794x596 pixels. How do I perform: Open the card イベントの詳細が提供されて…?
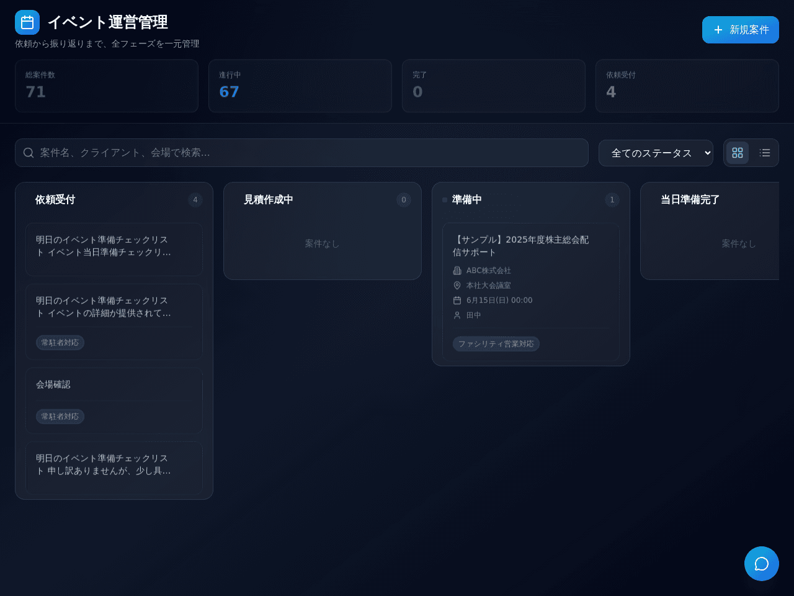tap(114, 322)
